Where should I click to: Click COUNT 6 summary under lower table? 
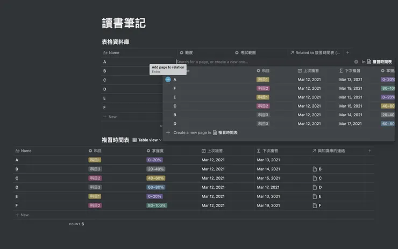point(76,224)
